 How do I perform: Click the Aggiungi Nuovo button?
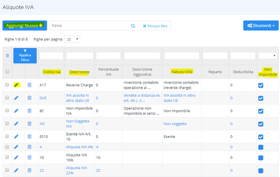pos(24,25)
